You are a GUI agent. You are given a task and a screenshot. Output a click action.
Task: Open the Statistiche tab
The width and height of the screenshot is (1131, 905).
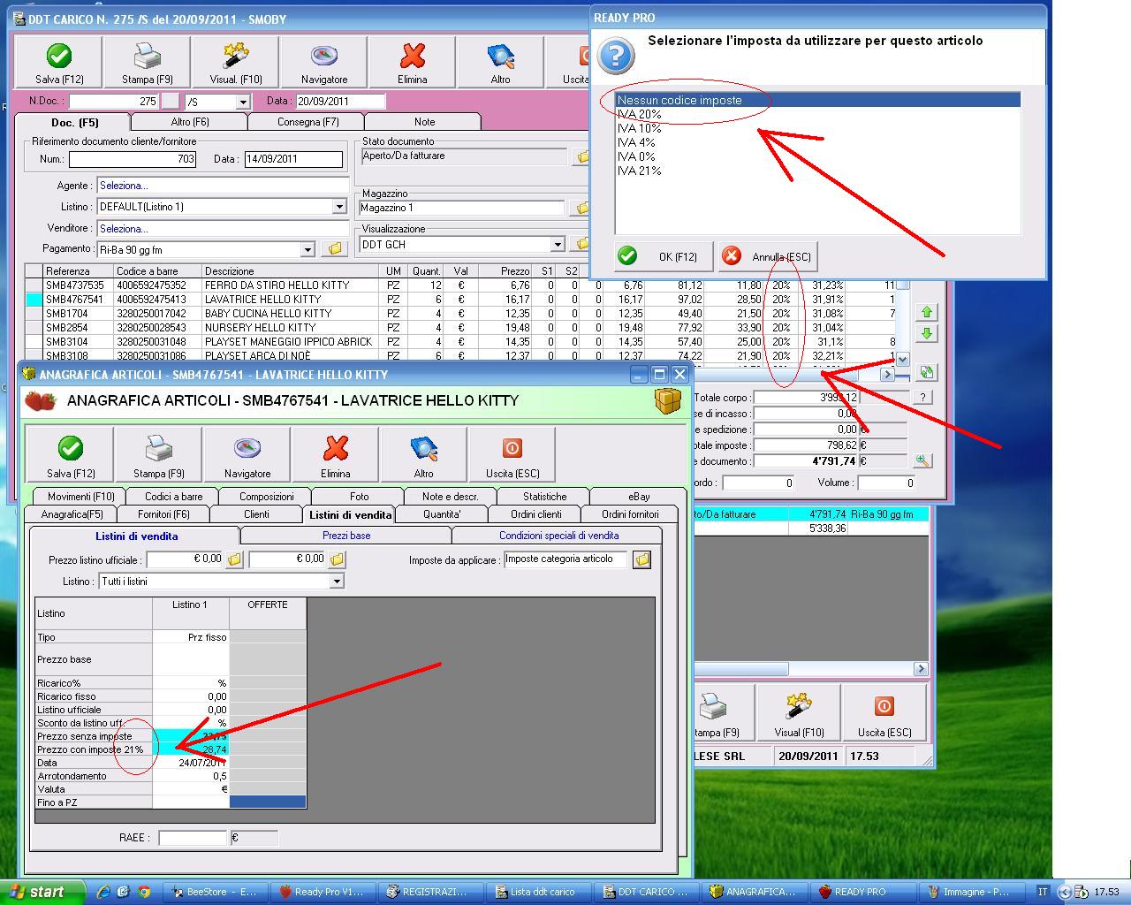tap(544, 497)
